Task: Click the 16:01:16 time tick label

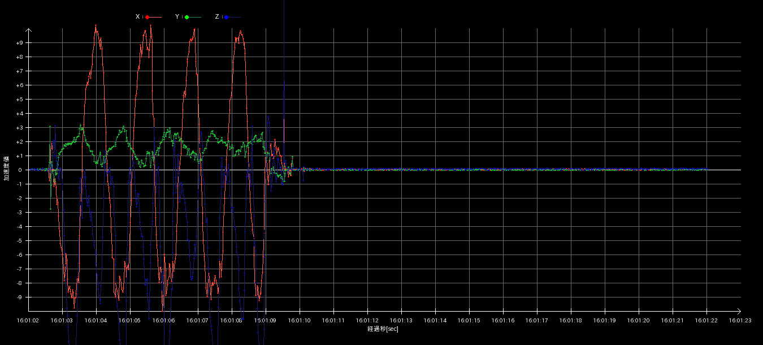Action: [503, 321]
